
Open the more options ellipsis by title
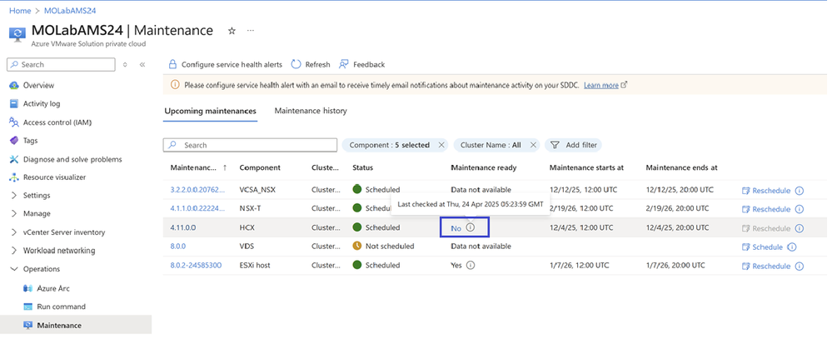pyautogui.click(x=251, y=31)
